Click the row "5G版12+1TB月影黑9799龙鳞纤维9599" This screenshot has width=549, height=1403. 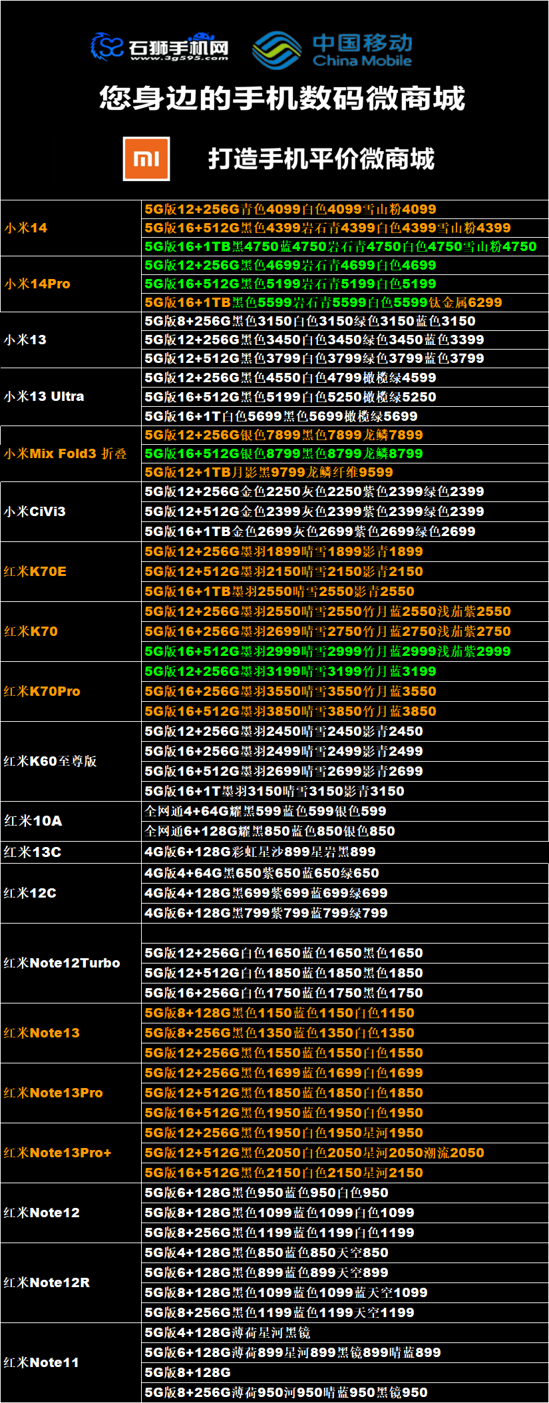click(345, 472)
